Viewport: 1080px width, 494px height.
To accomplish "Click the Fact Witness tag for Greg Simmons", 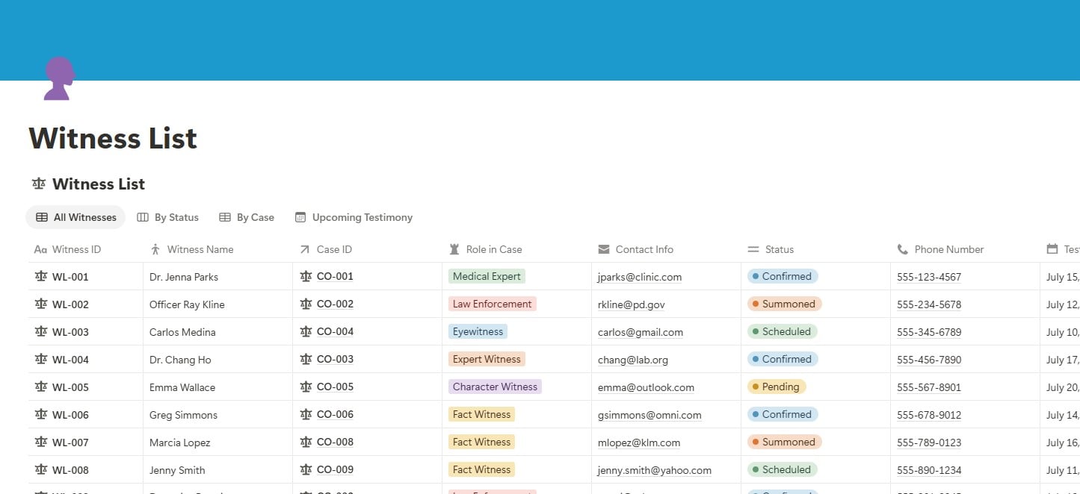I will tap(481, 414).
